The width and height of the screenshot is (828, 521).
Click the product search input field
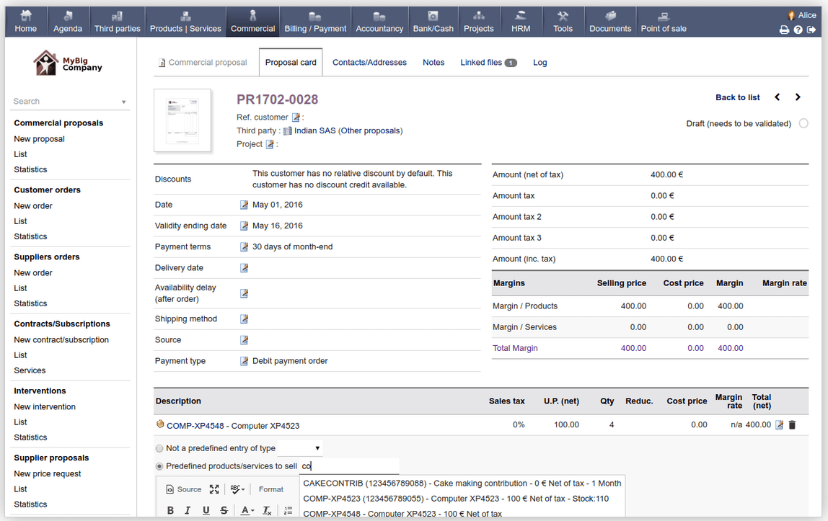[349, 466]
